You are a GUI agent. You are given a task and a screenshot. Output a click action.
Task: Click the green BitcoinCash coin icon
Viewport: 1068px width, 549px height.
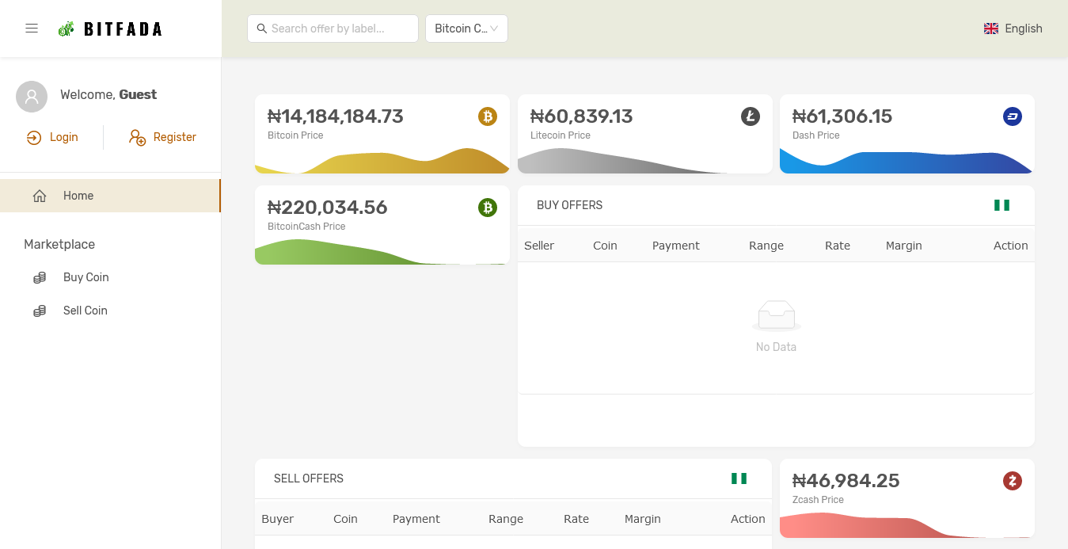point(487,208)
